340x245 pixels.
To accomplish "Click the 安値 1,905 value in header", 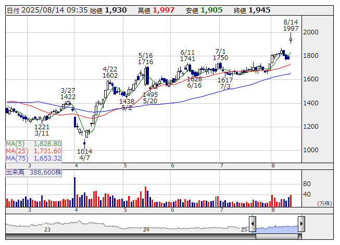I will [204, 10].
